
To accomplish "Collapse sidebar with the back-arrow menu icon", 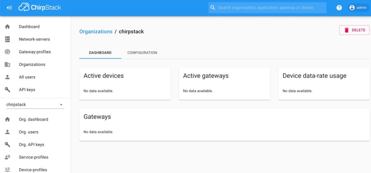I will coord(9,8).
